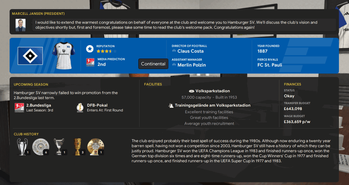Click the transfer budget £643,098
This screenshot has height=185, width=349.
coord(293,109)
